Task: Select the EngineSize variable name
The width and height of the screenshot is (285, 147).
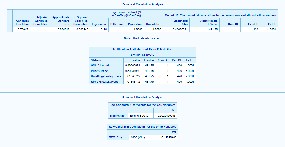Action: click(117, 116)
